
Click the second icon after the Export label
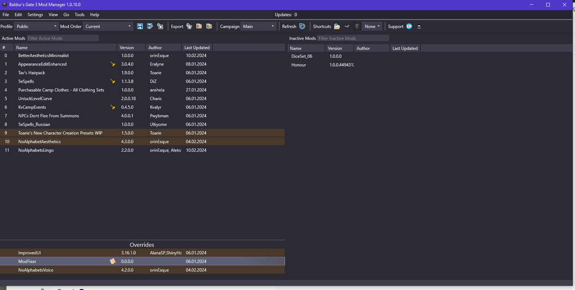pyautogui.click(x=199, y=26)
